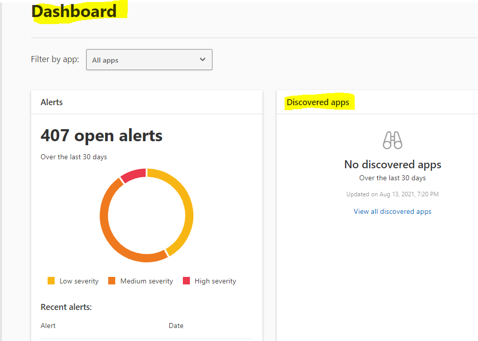The width and height of the screenshot is (478, 341).
Task: Click the red High severity legend square
Action: tap(187, 281)
